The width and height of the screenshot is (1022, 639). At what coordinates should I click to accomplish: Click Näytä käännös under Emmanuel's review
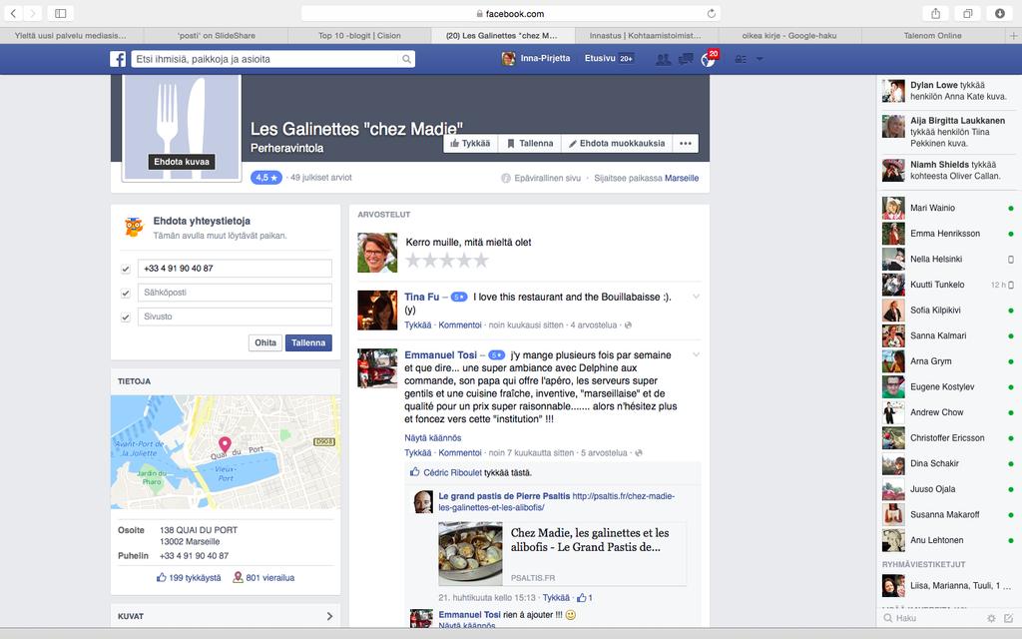point(433,438)
